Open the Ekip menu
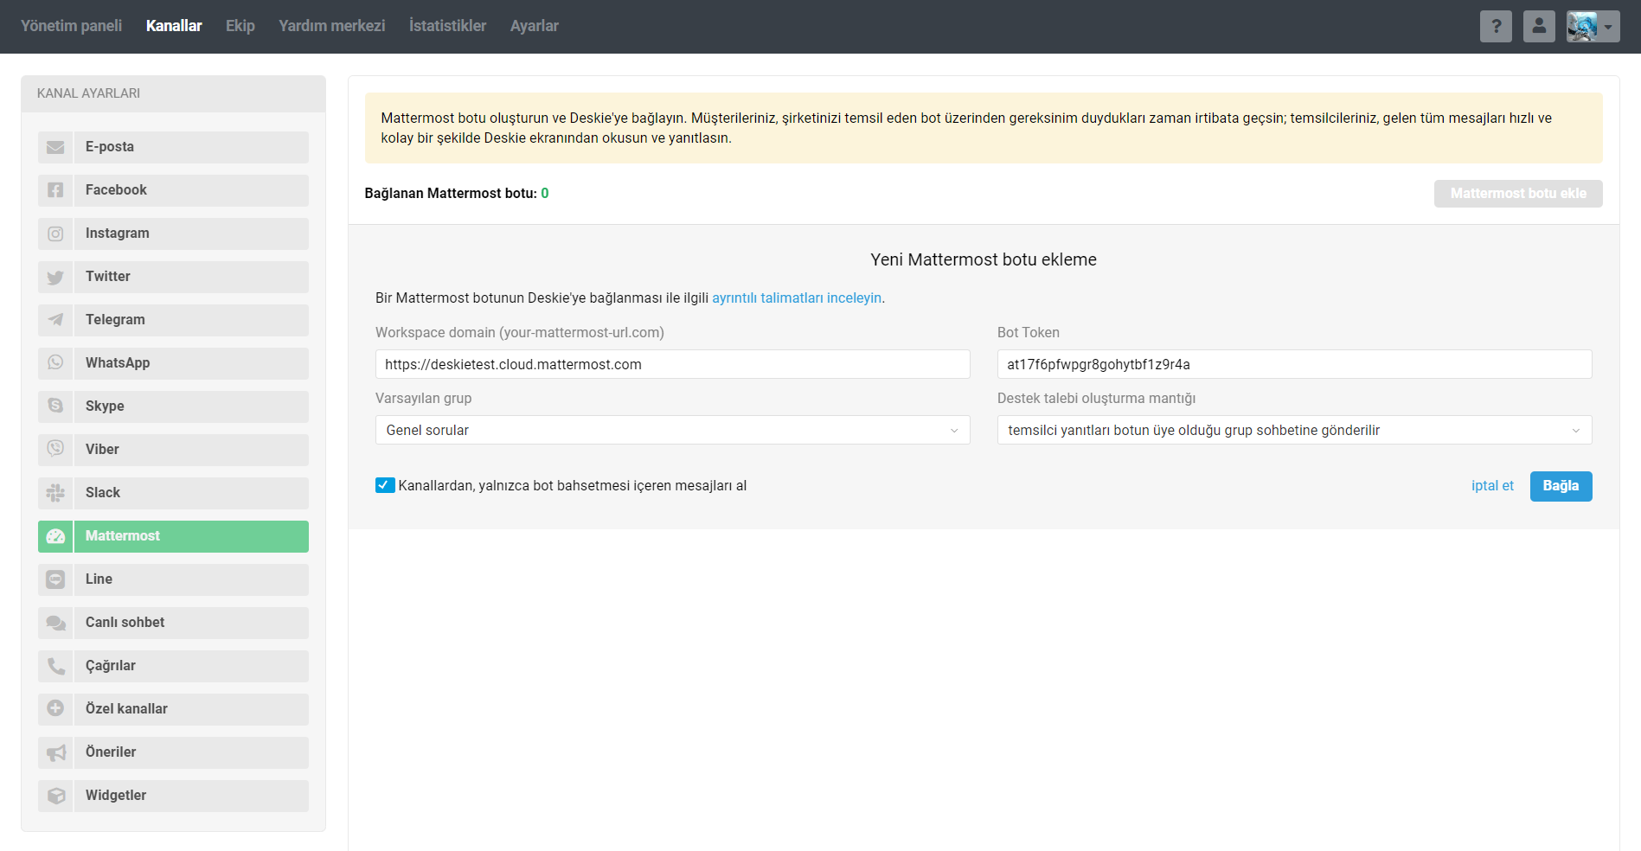Screen dimensions: 1641x851 click(x=240, y=26)
